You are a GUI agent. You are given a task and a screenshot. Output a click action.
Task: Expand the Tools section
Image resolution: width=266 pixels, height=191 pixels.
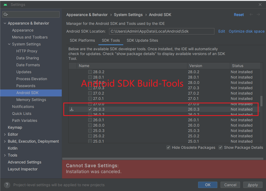[x=5, y=155]
